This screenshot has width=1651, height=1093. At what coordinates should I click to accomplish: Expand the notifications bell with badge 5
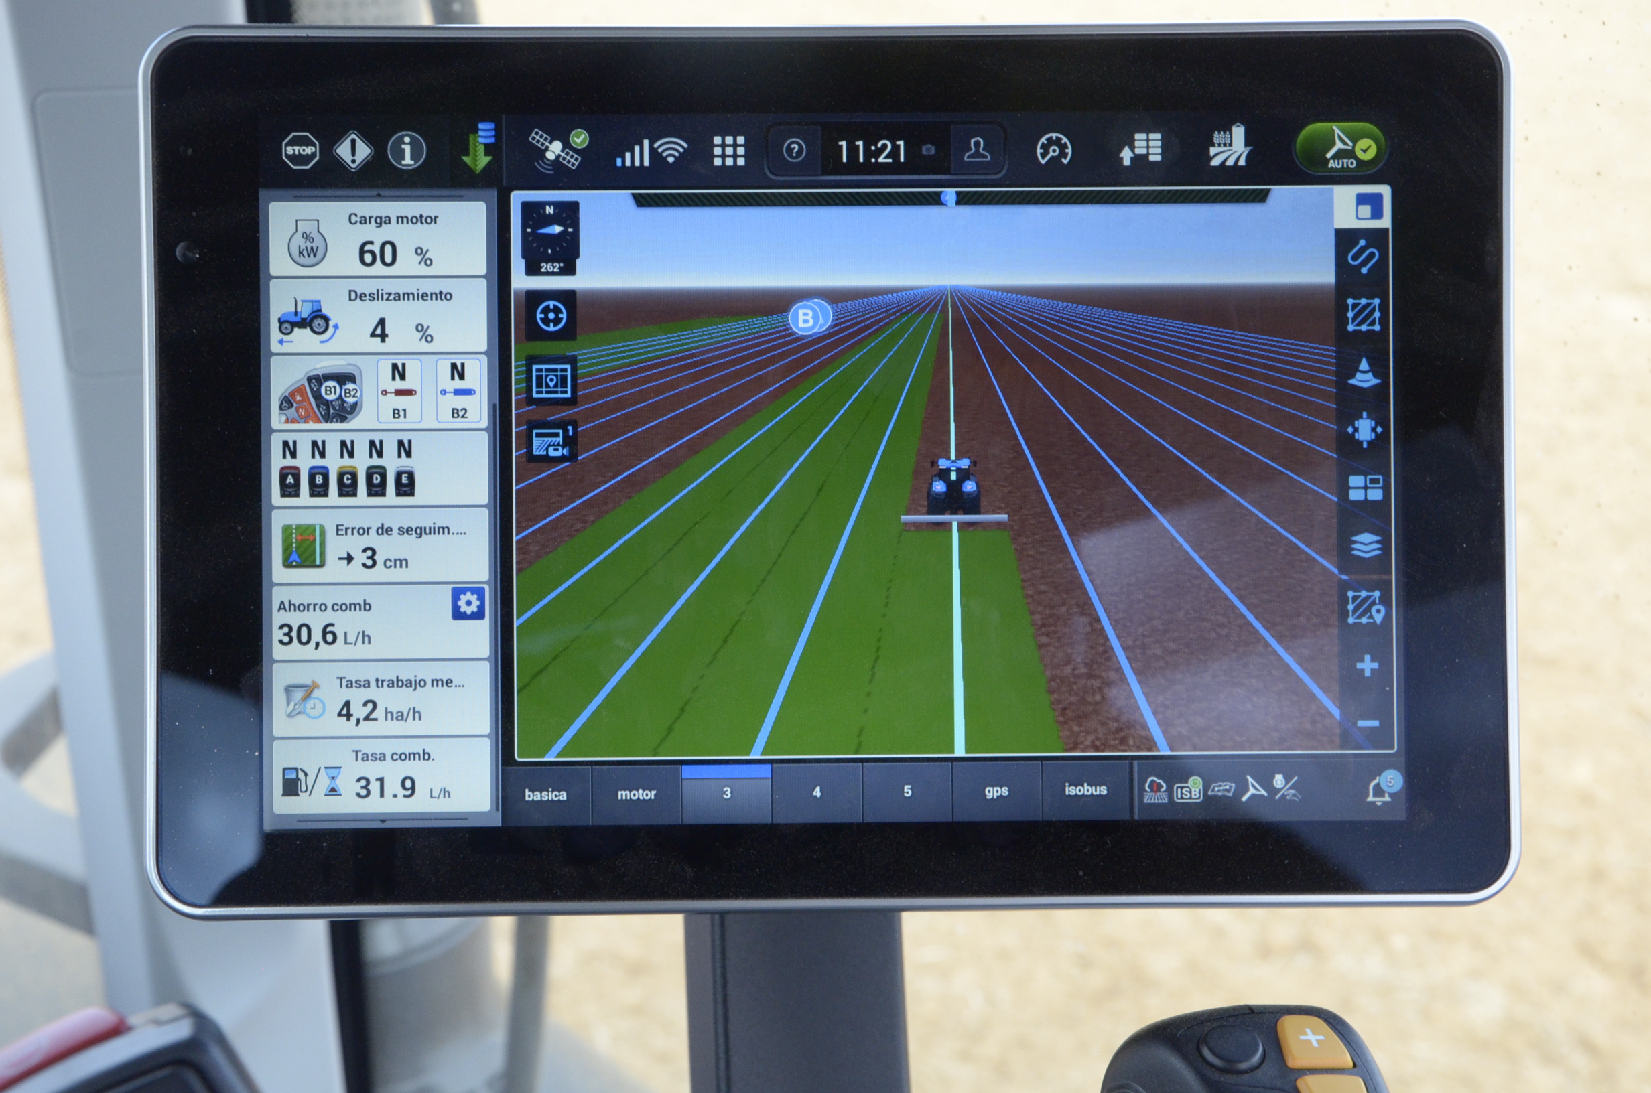point(1382,790)
